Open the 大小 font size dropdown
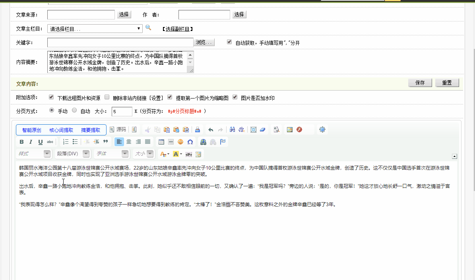Viewport: 475px width, 280px height. 143,154
